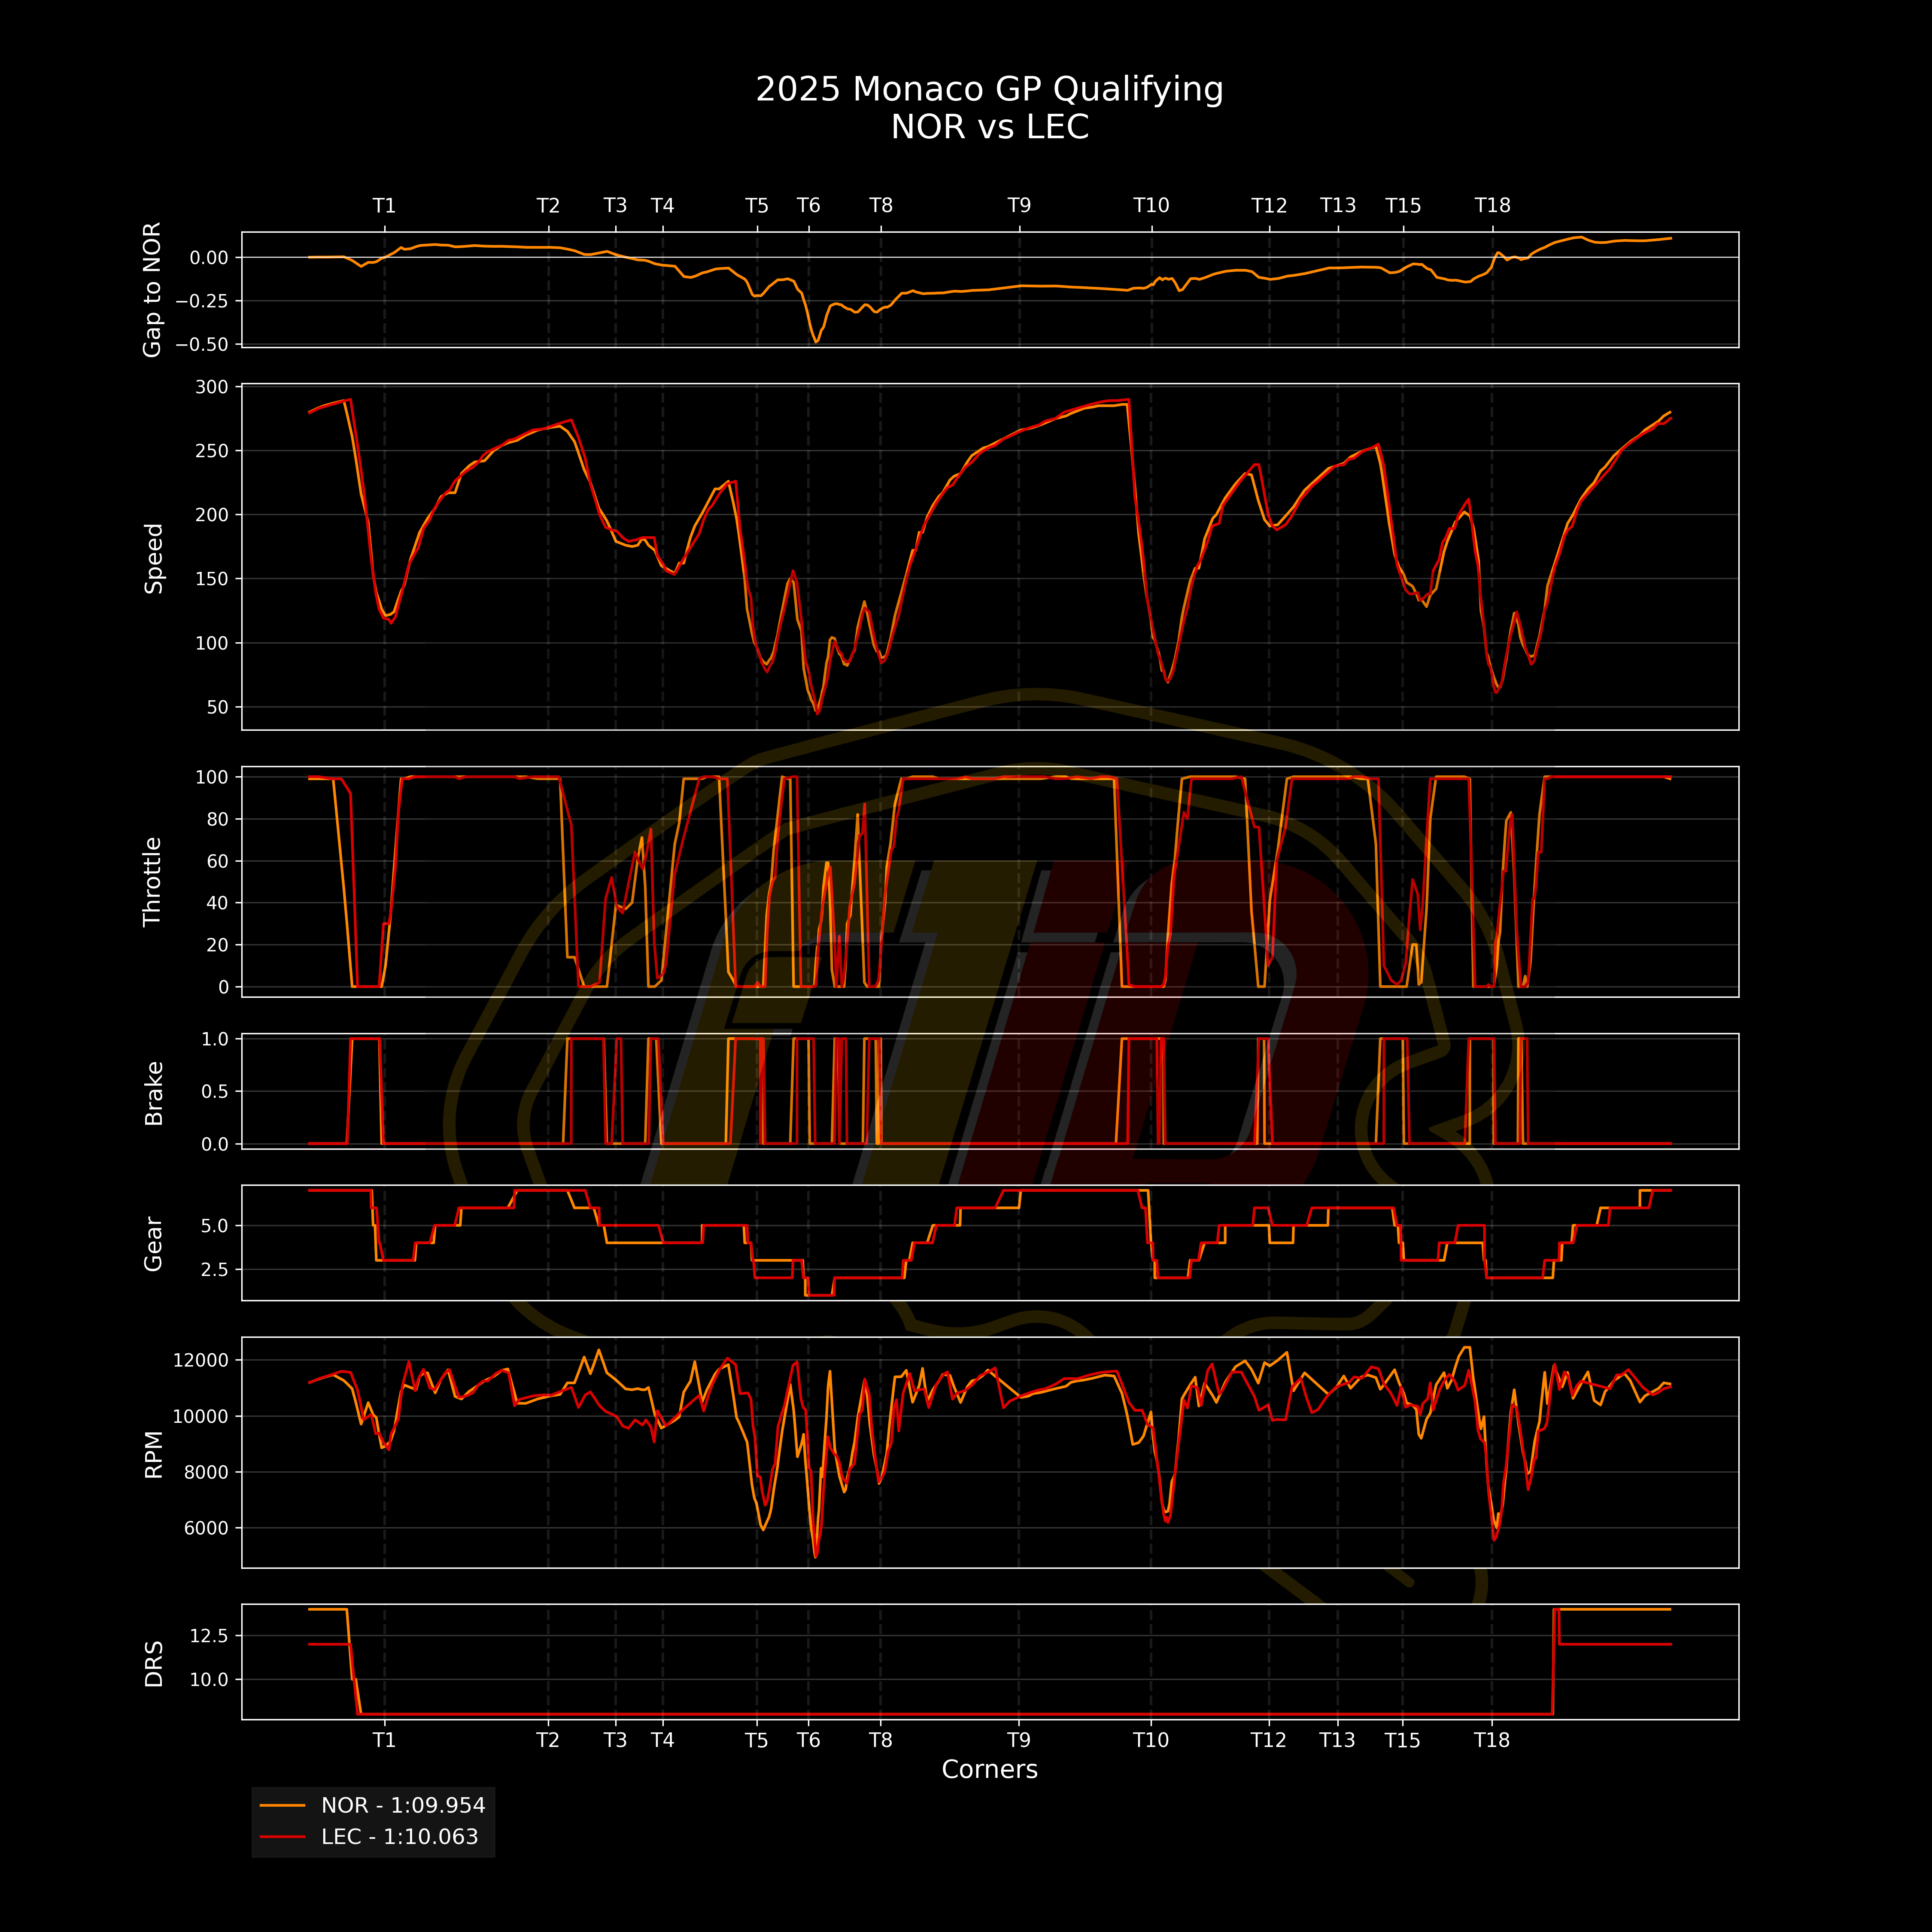Click the red LEC legend line swatch
The height and width of the screenshot is (1932, 1932).
point(282,1837)
